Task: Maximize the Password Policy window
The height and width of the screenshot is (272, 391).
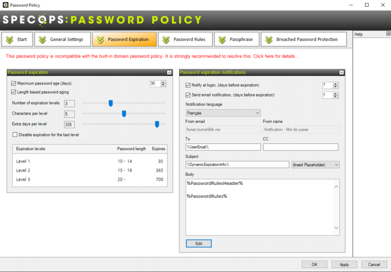Action: (367, 5)
